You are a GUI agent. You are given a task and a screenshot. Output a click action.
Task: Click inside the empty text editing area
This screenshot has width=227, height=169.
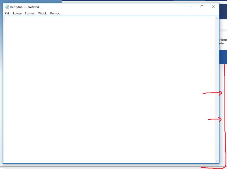[109, 90]
